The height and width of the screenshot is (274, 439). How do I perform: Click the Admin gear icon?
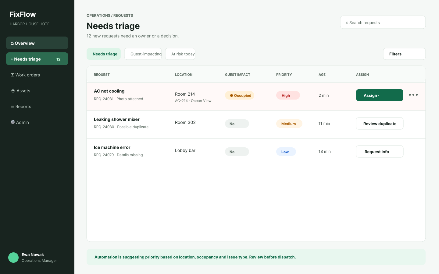point(13,122)
